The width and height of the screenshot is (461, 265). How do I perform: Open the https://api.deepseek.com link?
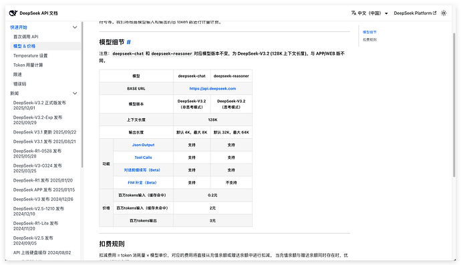212,88
